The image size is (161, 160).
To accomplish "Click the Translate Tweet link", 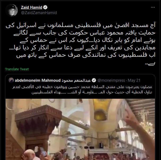I will pyautogui.click(x=17, y=69).
